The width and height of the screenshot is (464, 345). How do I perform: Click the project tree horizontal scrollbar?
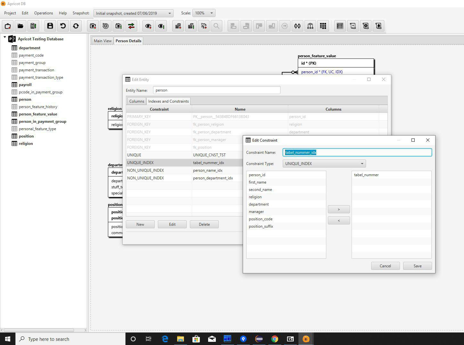[39, 330]
